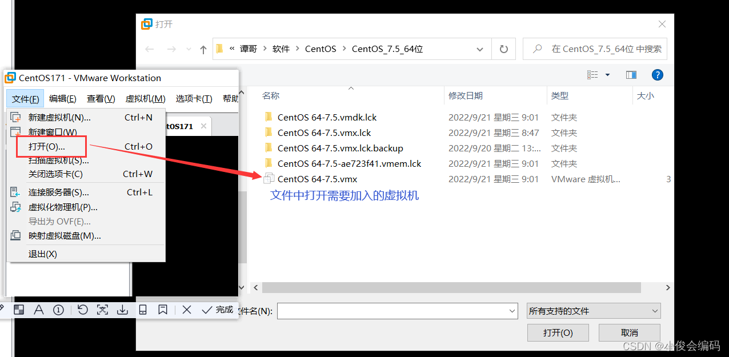Click the 打开(O) button in dialog
The height and width of the screenshot is (357, 729).
(x=558, y=332)
